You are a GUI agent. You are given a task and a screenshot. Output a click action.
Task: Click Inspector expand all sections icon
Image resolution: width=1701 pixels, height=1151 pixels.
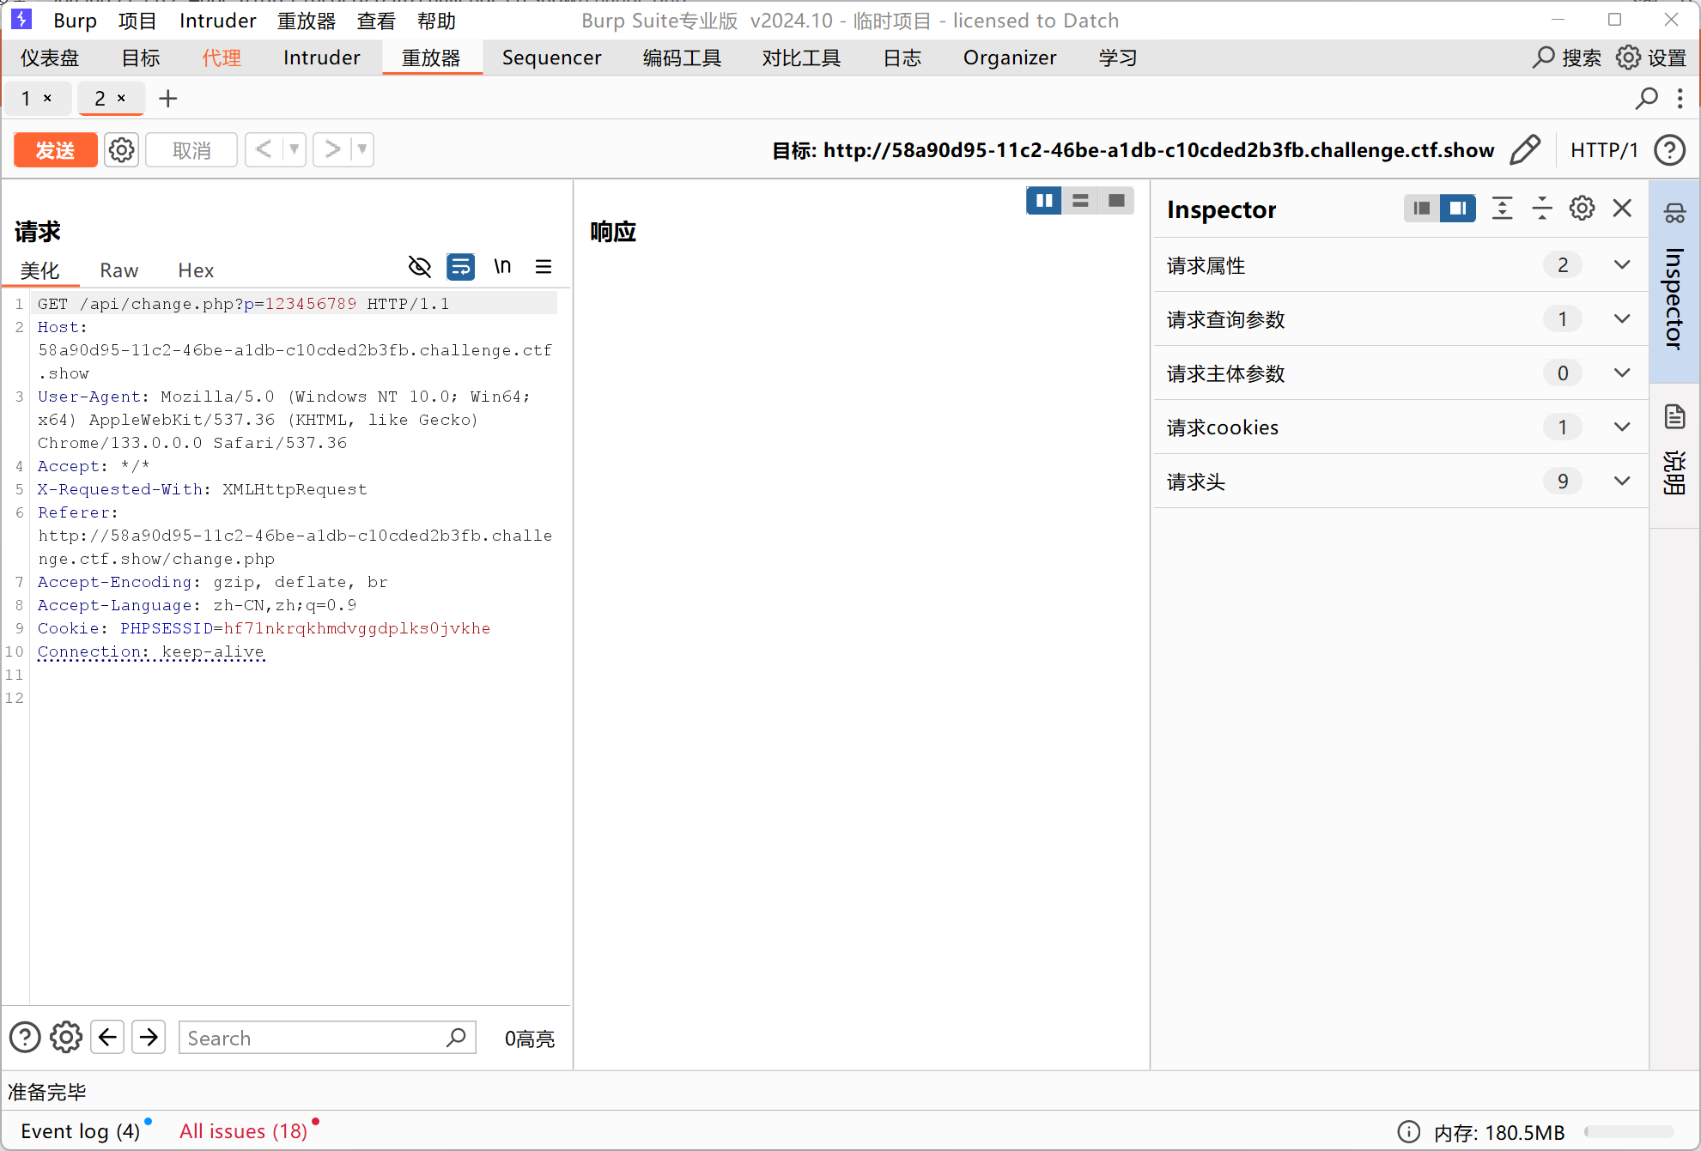coord(1502,209)
